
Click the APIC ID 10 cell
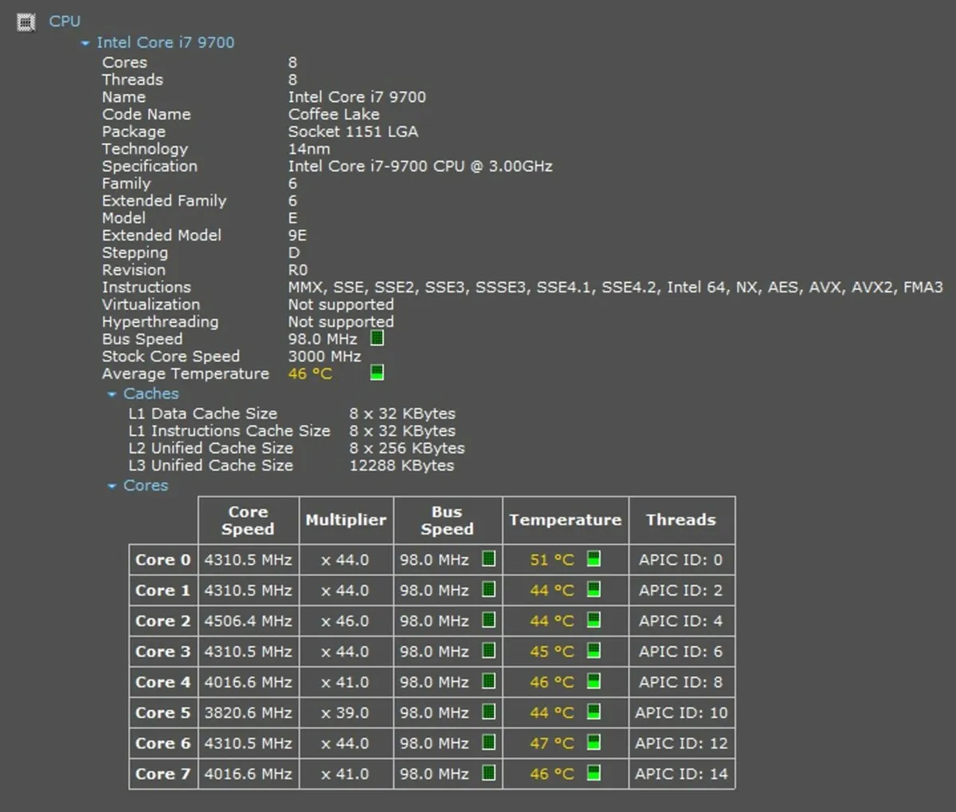tap(682, 712)
